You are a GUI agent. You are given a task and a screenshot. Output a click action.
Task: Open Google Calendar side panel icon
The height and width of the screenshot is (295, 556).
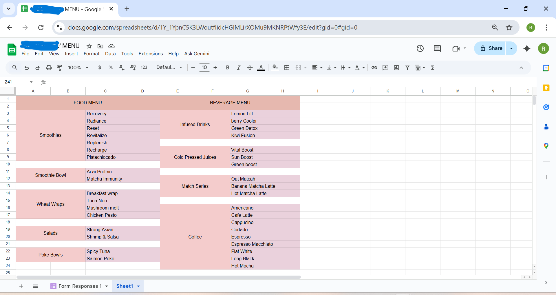[546, 68]
